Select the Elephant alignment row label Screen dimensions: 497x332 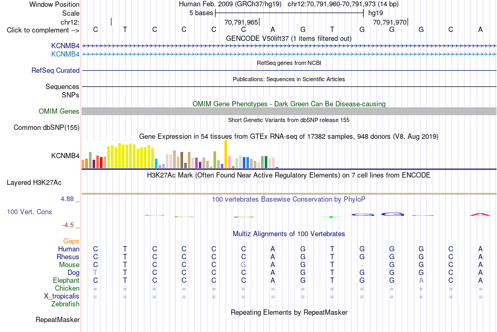tap(66, 280)
